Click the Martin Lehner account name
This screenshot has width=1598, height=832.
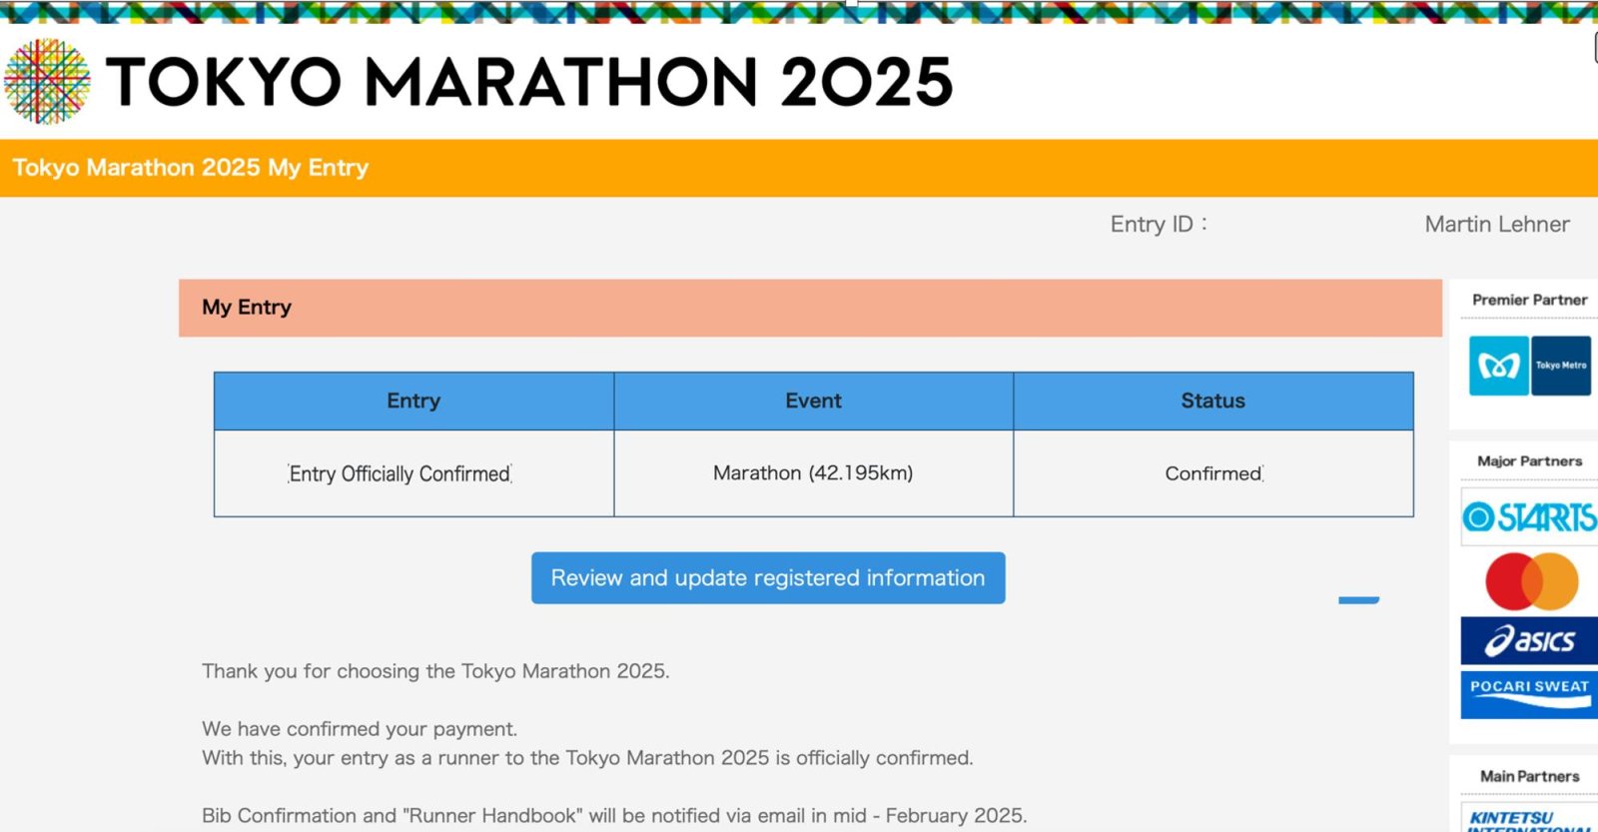pos(1496,225)
